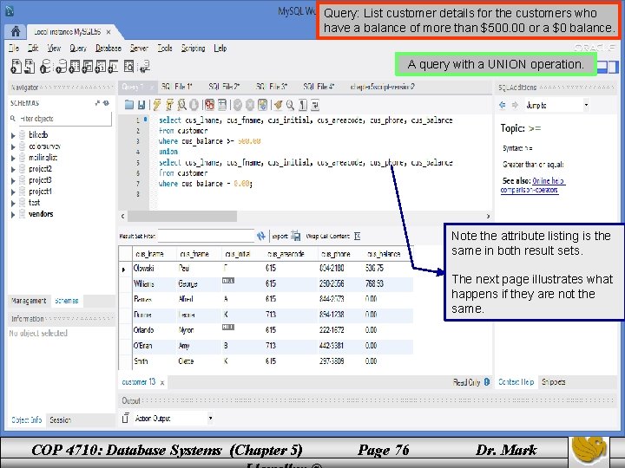Viewport: 625px width, 468px height.
Task: Go back arrow in SQL Additions
Action: pos(503,105)
